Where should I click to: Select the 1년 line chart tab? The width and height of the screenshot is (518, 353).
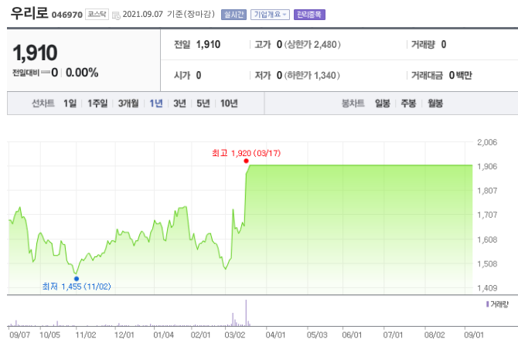[156, 104]
